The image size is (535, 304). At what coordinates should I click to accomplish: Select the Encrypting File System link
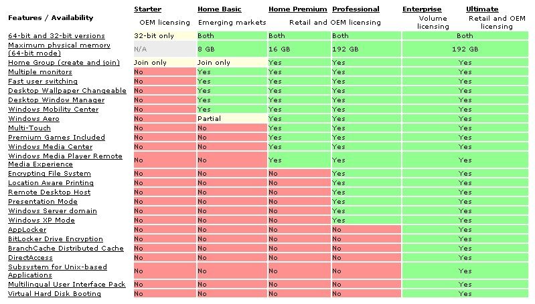pyautogui.click(x=50, y=174)
